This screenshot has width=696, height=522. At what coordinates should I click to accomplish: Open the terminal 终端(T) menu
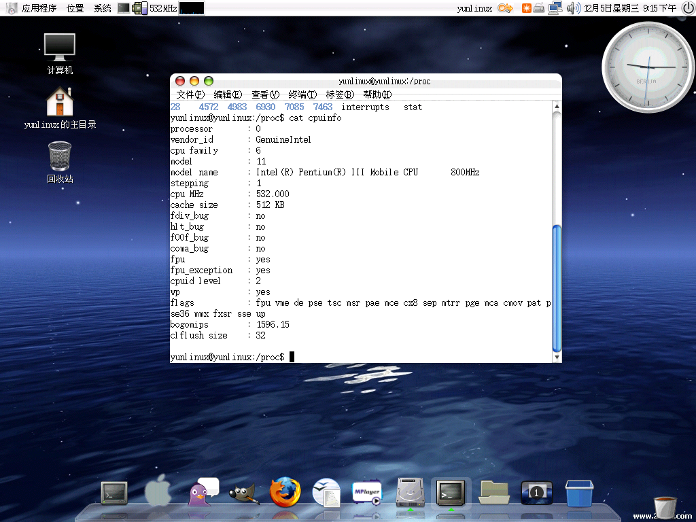tap(302, 94)
